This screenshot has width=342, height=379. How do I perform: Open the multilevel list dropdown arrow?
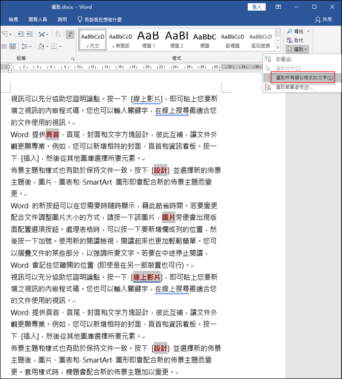pos(10,34)
